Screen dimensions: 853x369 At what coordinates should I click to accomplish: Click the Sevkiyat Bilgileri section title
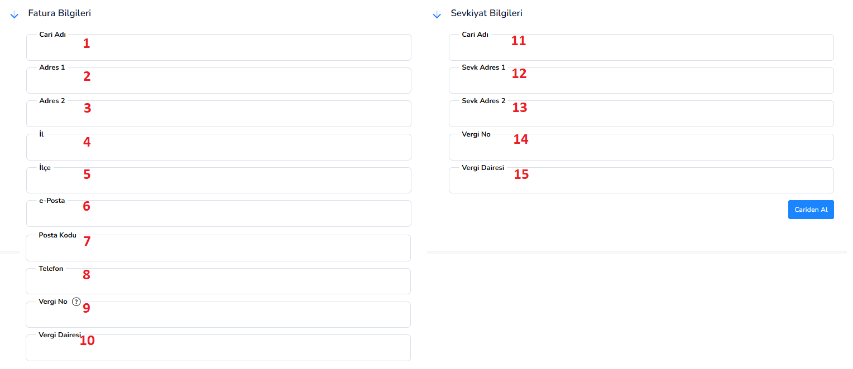coord(487,13)
